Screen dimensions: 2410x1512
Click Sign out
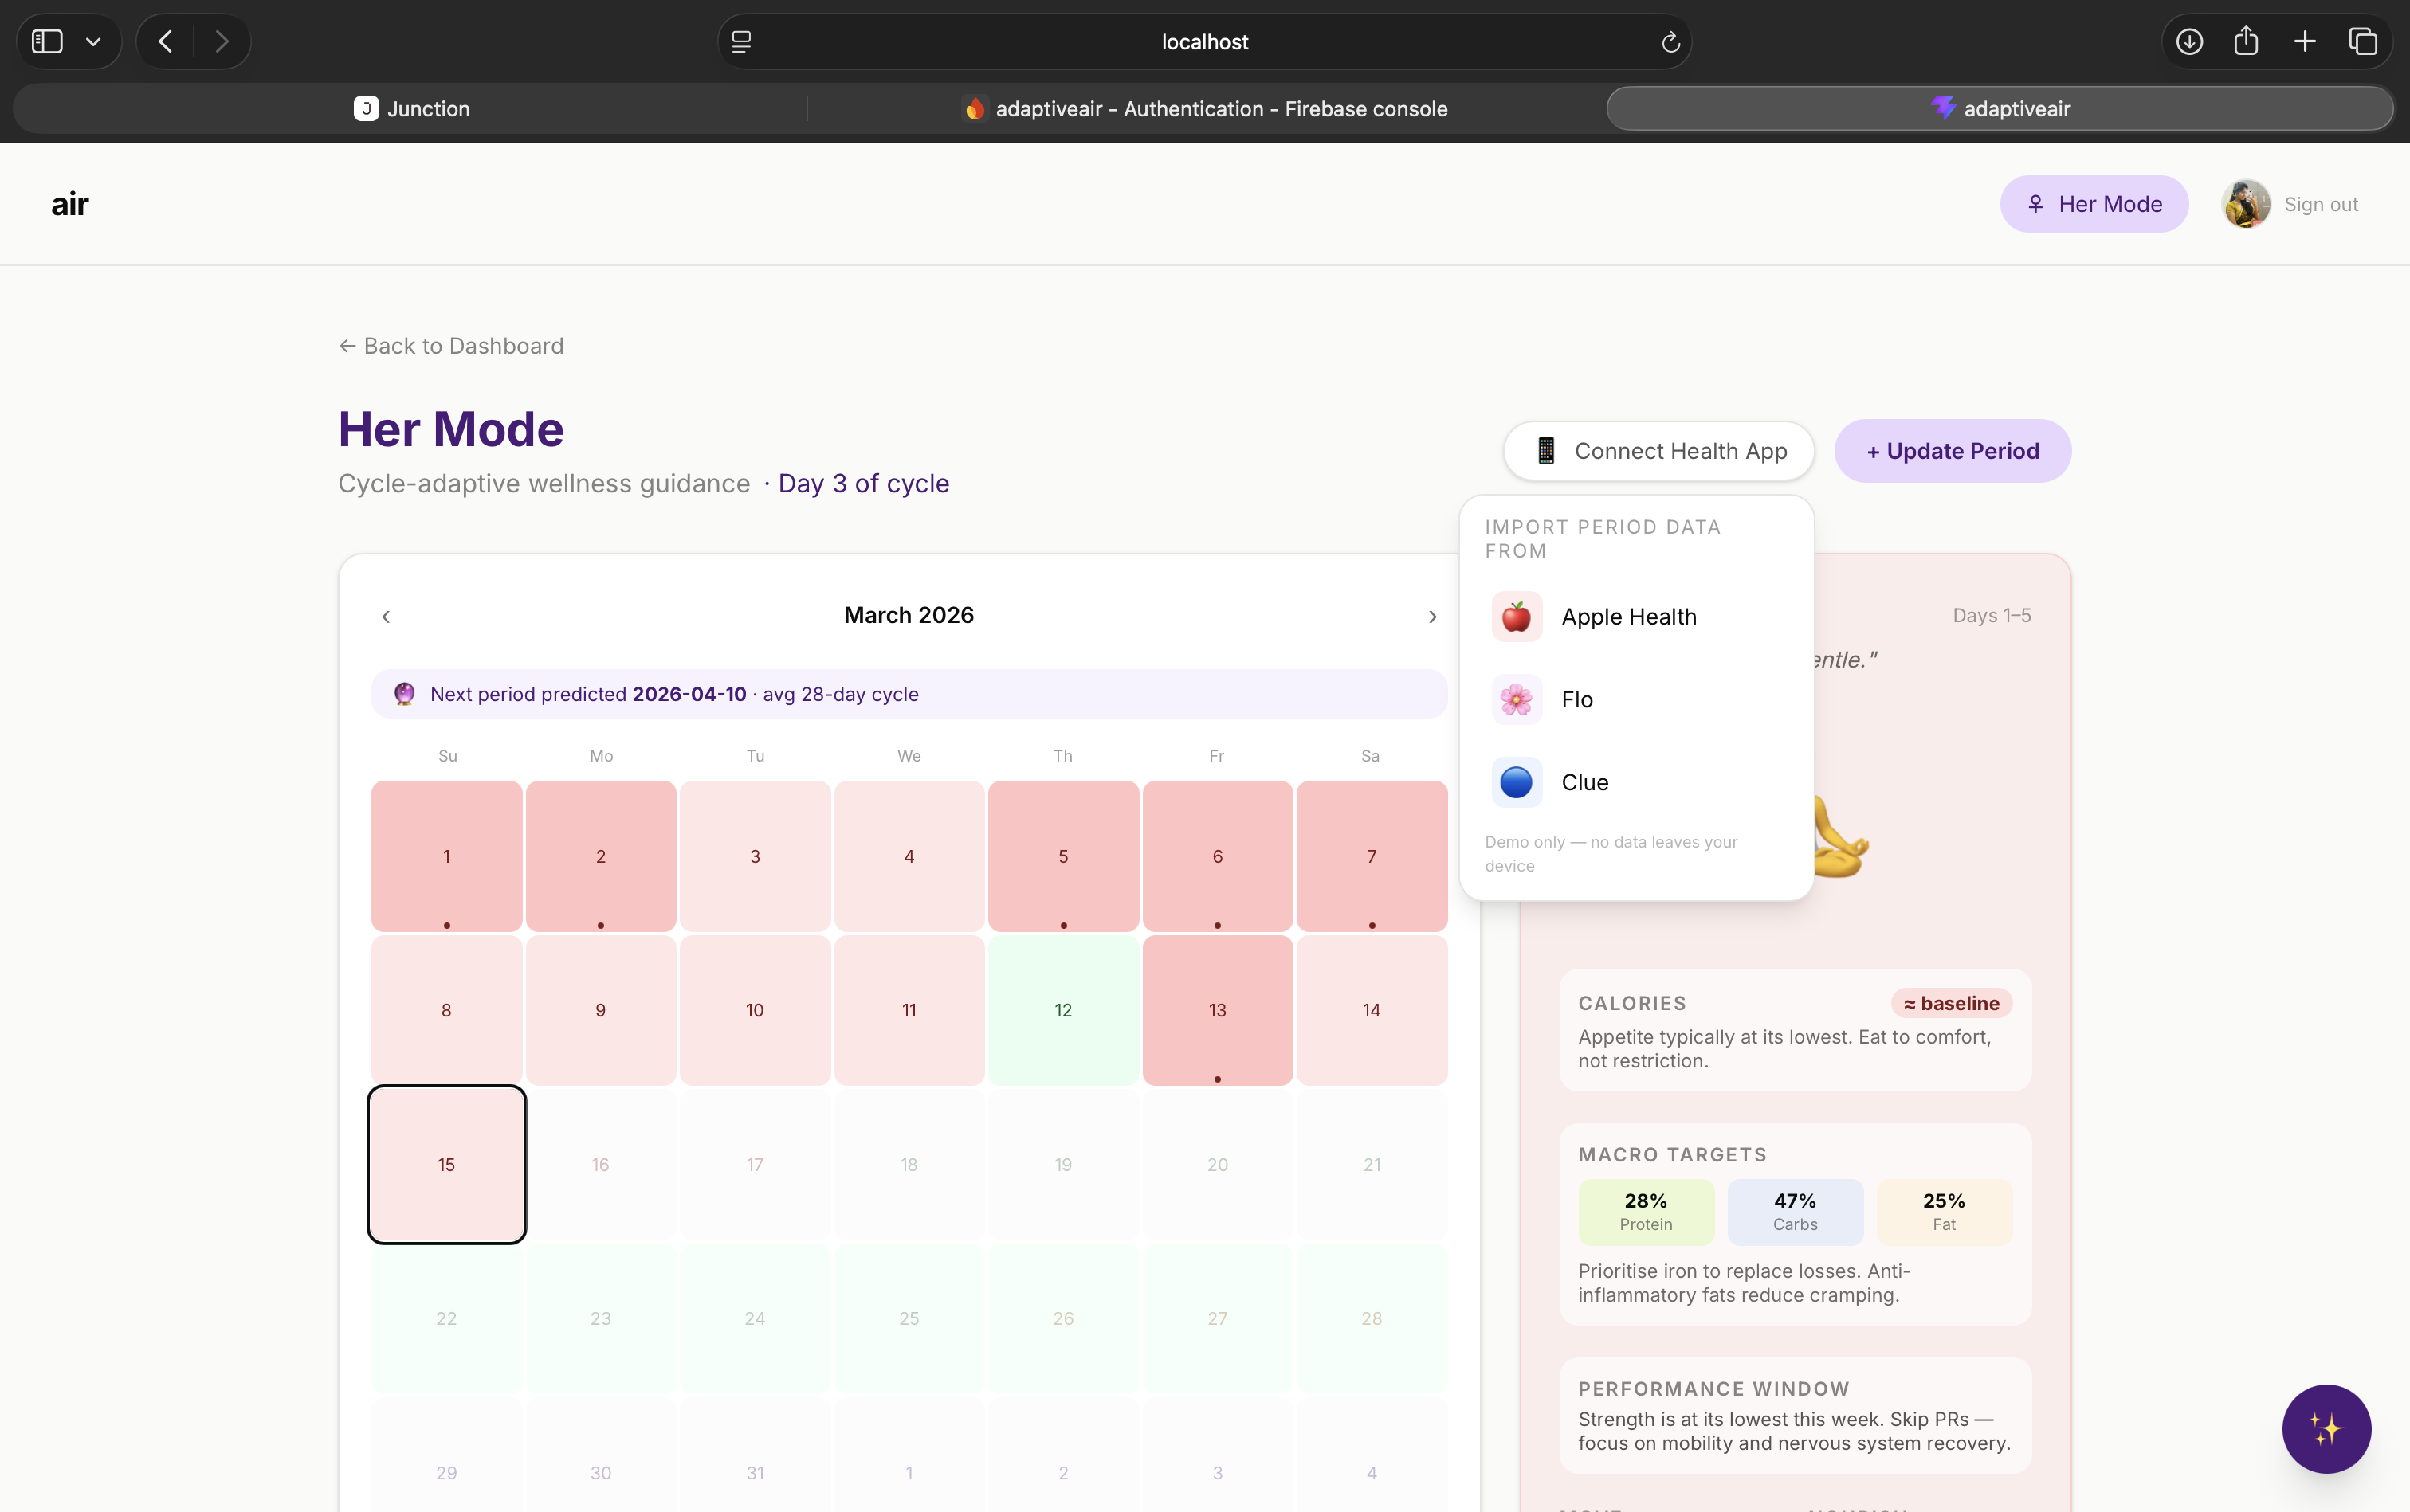click(x=2320, y=204)
